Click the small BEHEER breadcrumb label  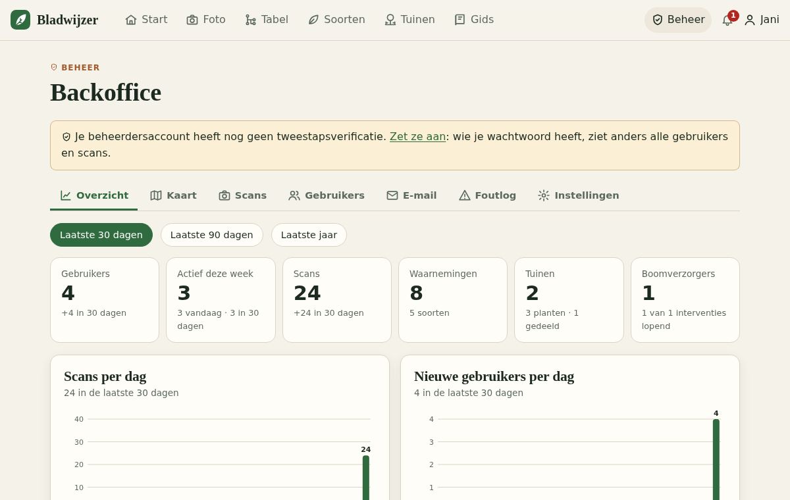pos(80,68)
